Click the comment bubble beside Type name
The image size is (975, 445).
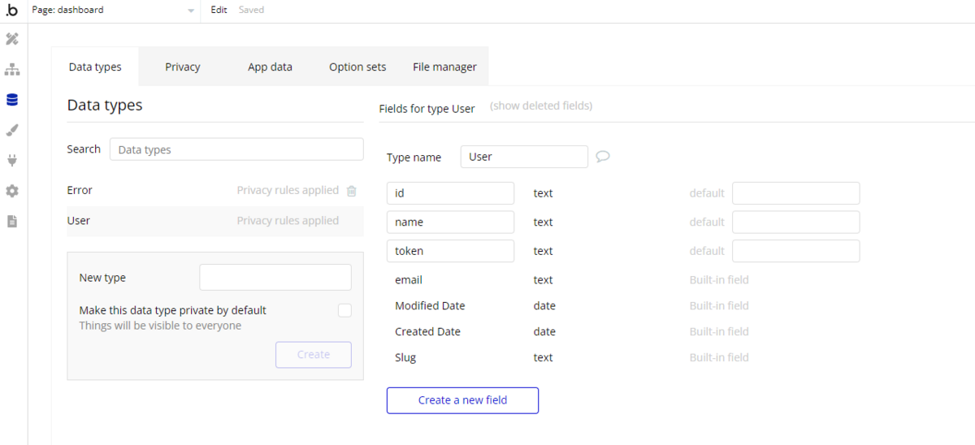pos(603,157)
